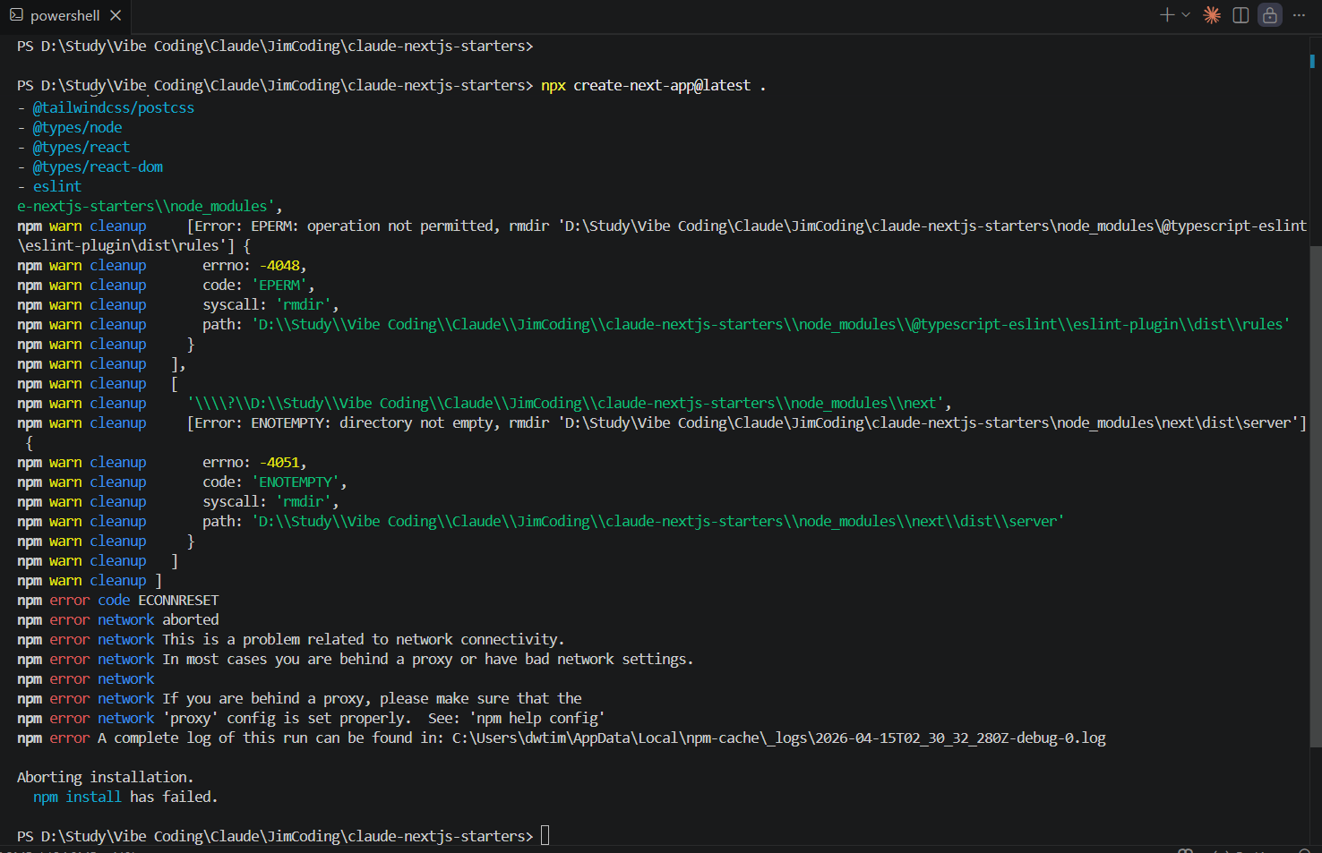1322x853 pixels.
Task: Open Claude Code via the orange starburst icon
Action: 1212,15
